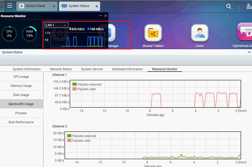Click the CPU 3% usage gauge
Screen dimensions: 252x167
point(9,34)
